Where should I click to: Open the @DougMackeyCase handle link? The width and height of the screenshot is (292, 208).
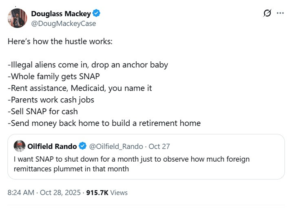(x=64, y=23)
